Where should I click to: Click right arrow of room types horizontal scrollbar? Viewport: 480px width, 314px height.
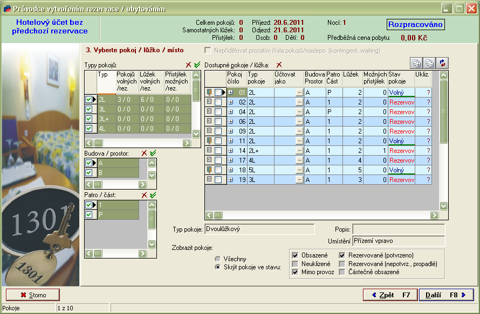coord(187,143)
